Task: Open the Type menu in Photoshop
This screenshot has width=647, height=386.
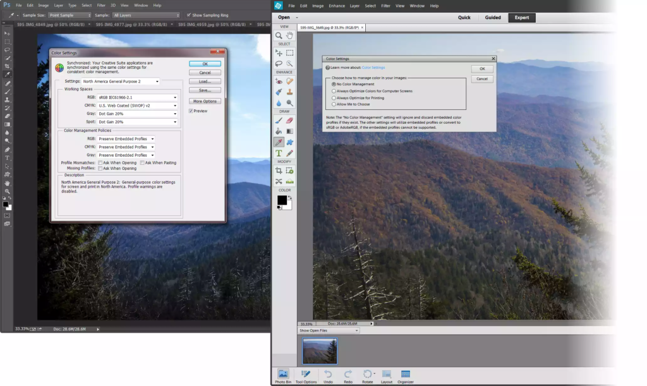Action: point(72,5)
